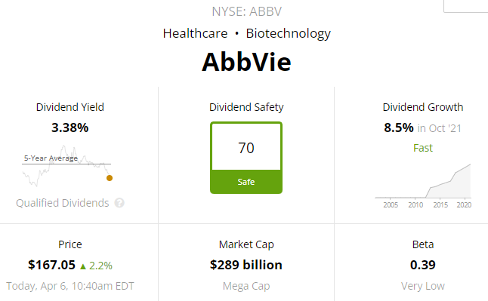Click the Qualified Dividends help question-mark icon
This screenshot has height=301, width=488.
pos(119,203)
